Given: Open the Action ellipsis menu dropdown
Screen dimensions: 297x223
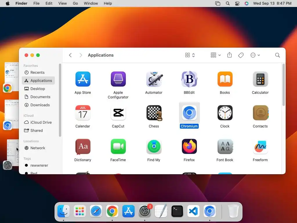Looking at the screenshot, I should coord(255,55).
